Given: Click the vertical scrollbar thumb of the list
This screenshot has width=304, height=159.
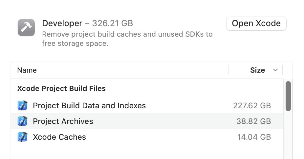Looking at the screenshot, I should [x=288, y=96].
